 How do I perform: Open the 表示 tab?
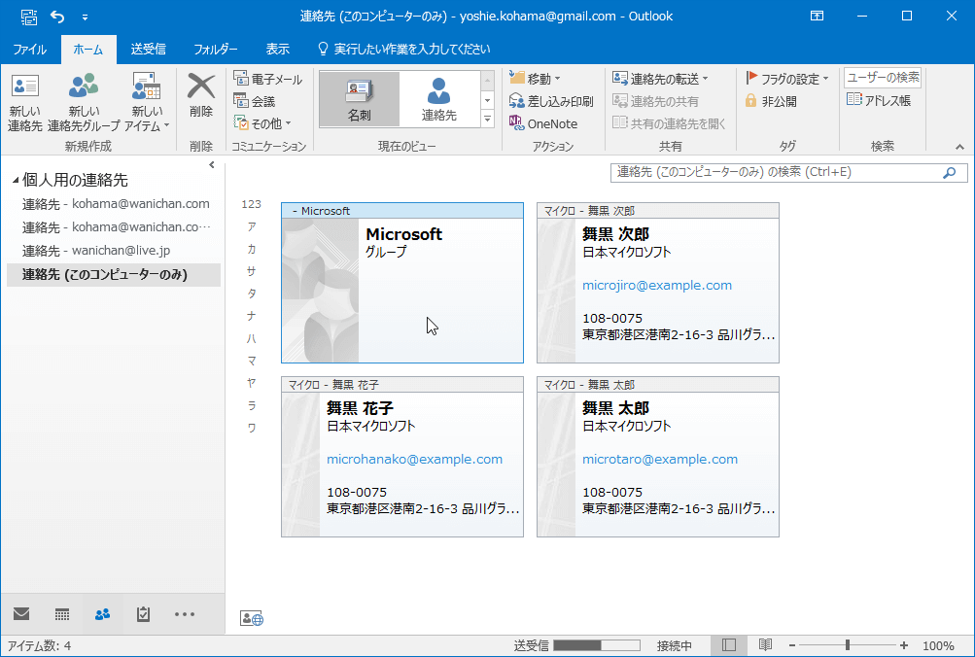pos(277,50)
